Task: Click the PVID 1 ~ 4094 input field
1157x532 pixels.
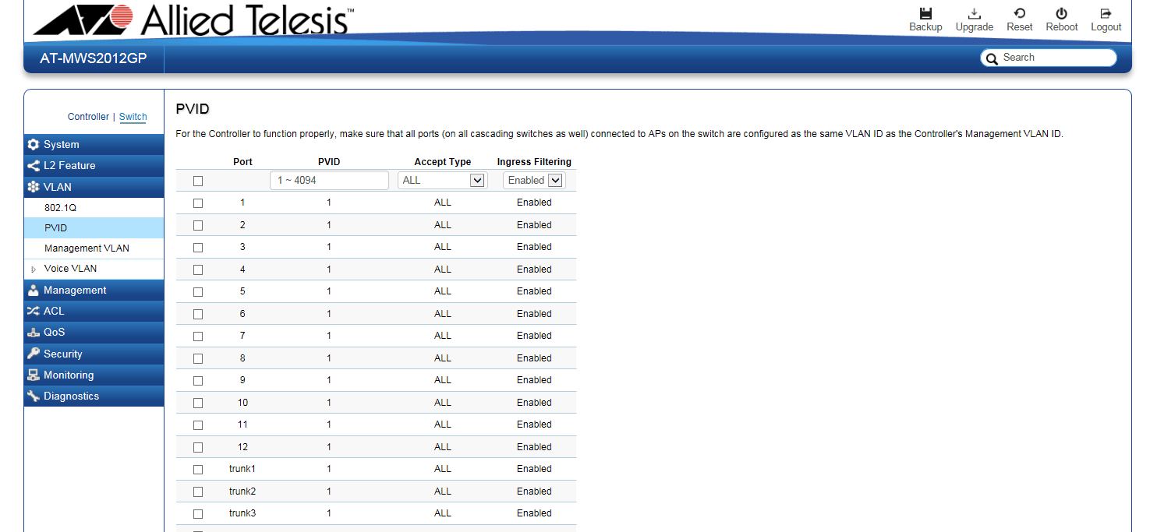Action: coord(329,181)
